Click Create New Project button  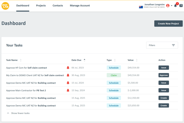click(x=168, y=24)
